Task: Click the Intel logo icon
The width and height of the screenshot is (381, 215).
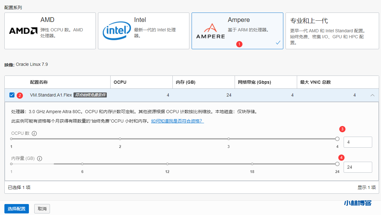Action: point(117,31)
